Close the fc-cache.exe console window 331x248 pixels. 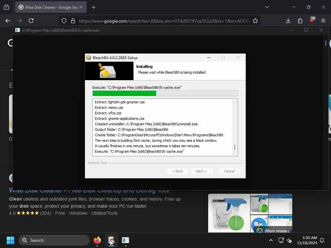[x=321, y=30]
